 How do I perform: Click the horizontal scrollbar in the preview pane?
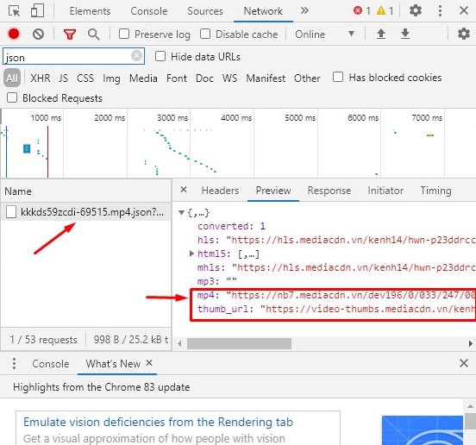coord(239,344)
